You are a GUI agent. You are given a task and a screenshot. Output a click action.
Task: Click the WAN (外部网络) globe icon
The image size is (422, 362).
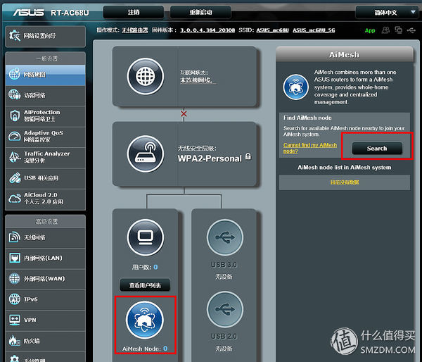tap(15, 279)
